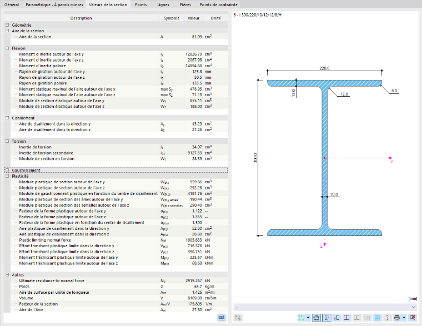Screen dimensions: 422x326
Task: Select the row Rayon de giration polaire
Action: [119, 83]
